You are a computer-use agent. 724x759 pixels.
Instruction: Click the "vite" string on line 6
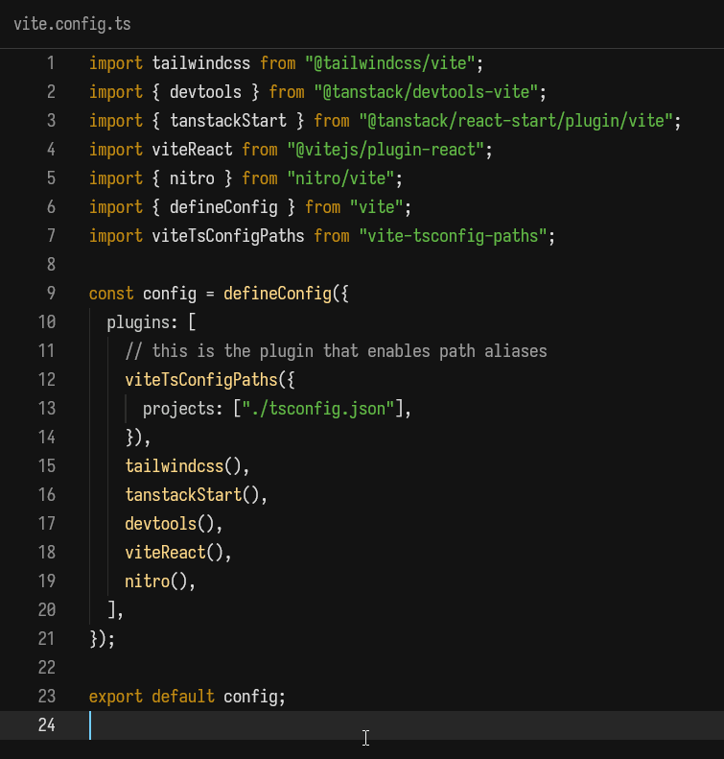(376, 207)
